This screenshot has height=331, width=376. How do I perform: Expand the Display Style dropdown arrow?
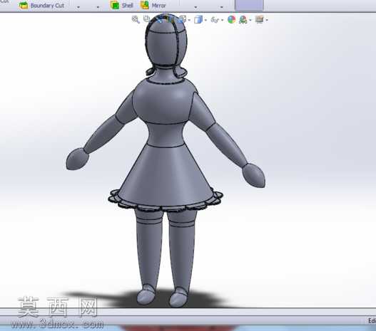click(x=205, y=21)
